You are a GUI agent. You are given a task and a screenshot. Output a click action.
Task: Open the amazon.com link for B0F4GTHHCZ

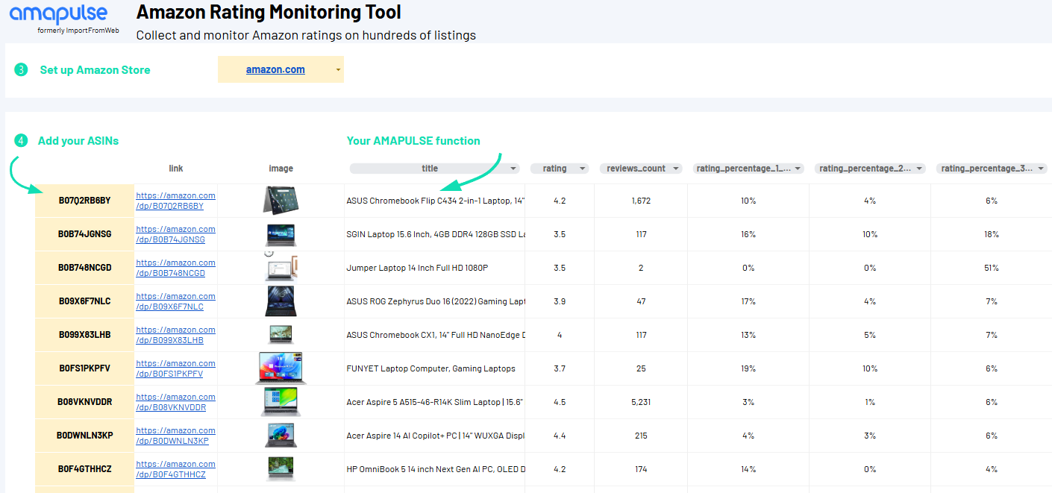[175, 469]
